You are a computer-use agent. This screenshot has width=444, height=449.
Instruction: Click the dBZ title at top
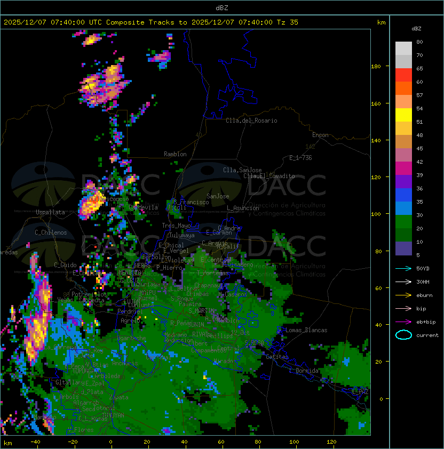[222, 7]
